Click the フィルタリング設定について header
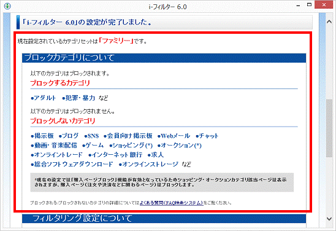 164,218
